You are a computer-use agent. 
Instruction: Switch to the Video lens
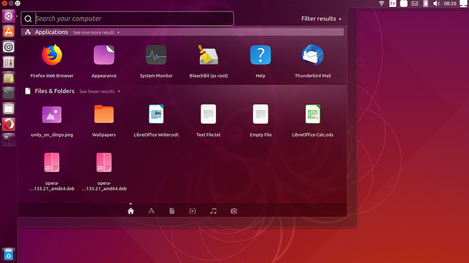192,211
